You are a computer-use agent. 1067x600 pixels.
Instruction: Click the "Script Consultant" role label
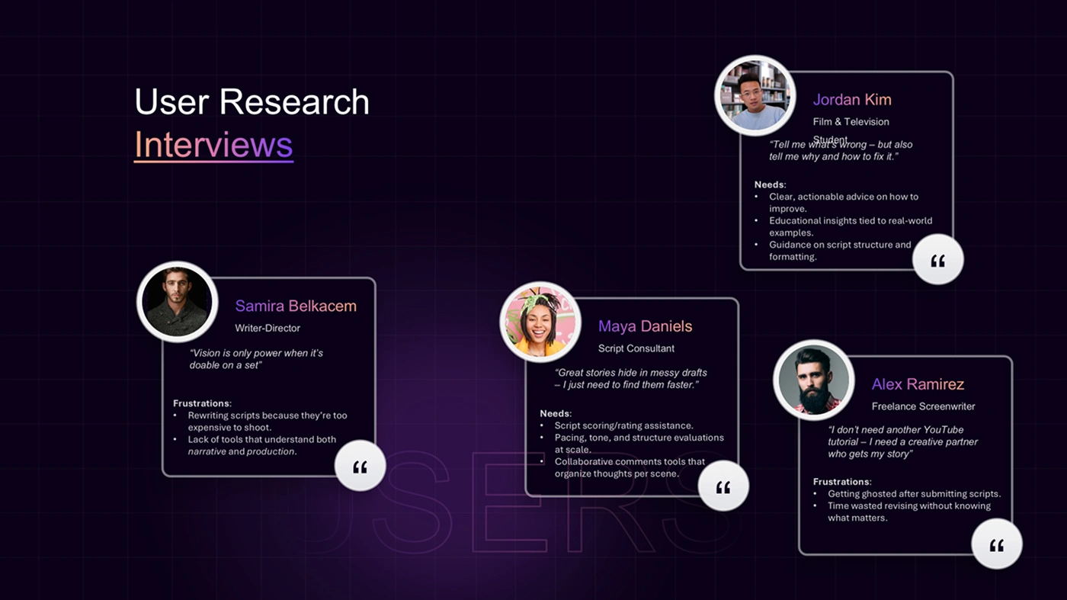(x=636, y=348)
